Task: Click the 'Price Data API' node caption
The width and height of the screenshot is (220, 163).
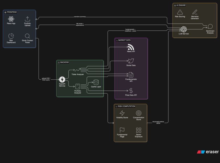Action: (x=131, y=95)
